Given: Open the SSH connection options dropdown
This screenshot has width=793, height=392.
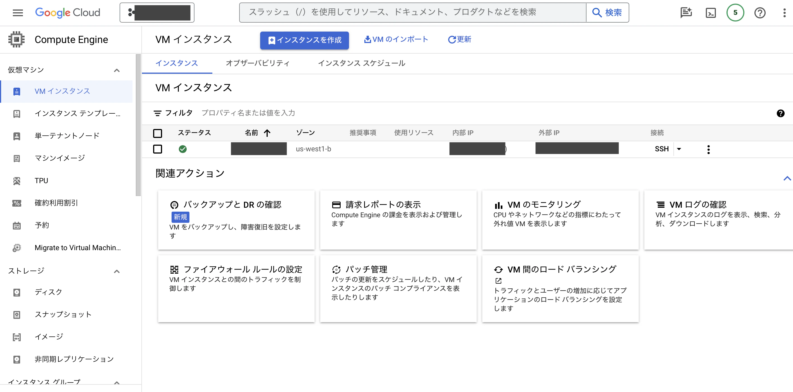Looking at the screenshot, I should coord(679,149).
